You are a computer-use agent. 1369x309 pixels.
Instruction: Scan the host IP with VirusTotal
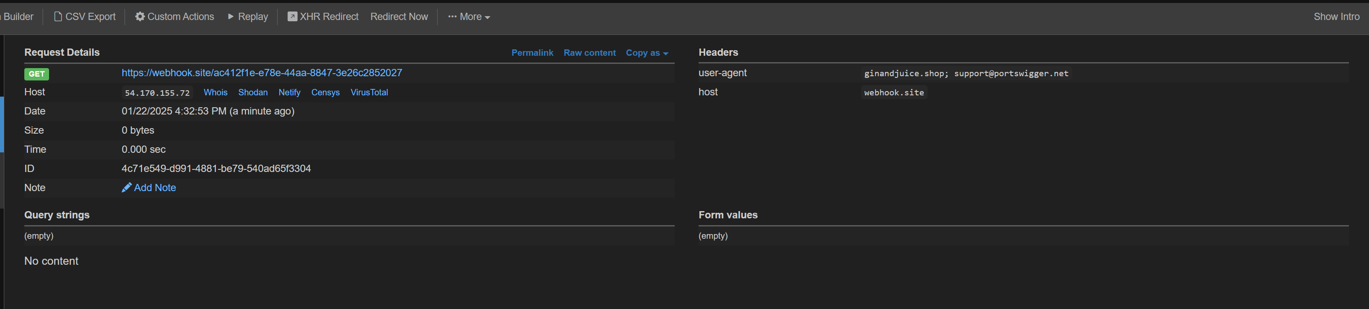(x=369, y=92)
